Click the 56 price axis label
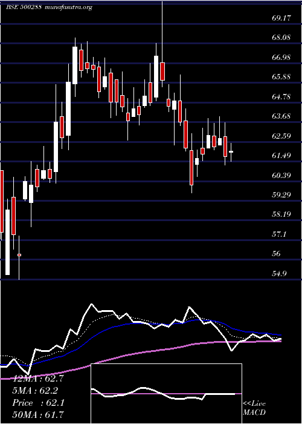 [x=277, y=254]
